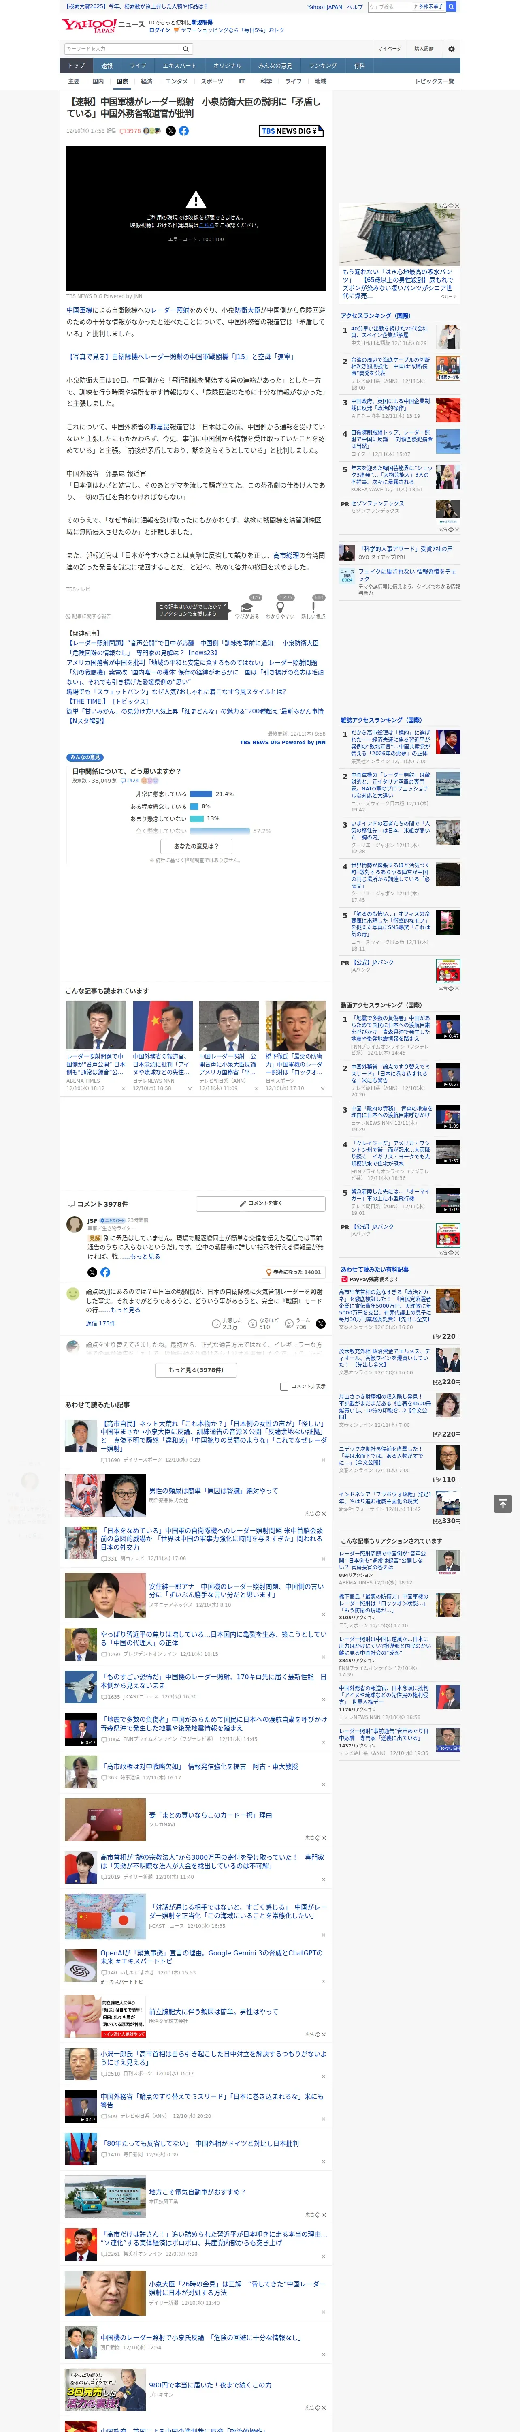Viewport: 520px width, 2432px height.
Task: Click the ウェブ検索 input field
Action: click(x=389, y=6)
